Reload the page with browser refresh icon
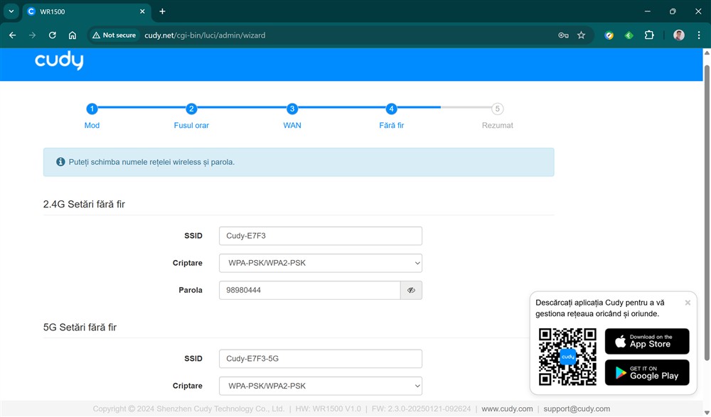The width and height of the screenshot is (711, 417). 52,35
